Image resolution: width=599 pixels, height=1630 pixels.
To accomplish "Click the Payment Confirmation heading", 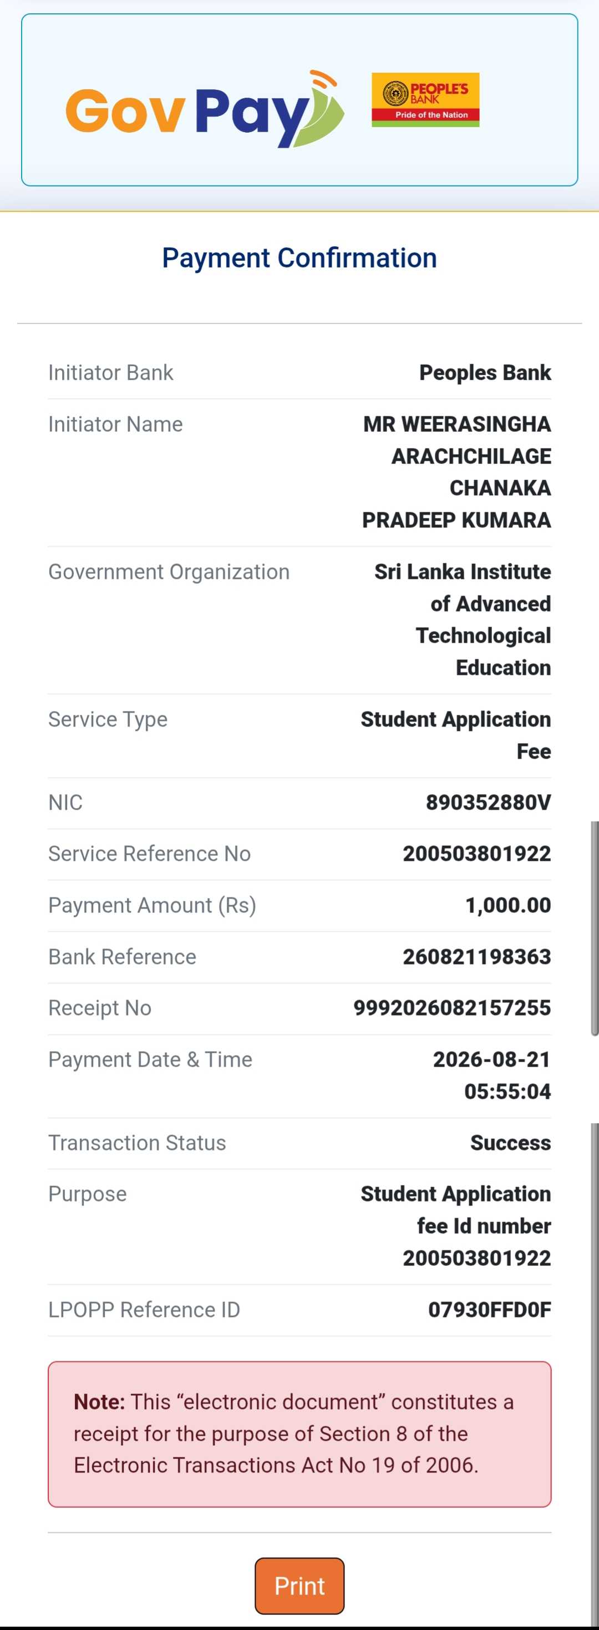I will 299,258.
